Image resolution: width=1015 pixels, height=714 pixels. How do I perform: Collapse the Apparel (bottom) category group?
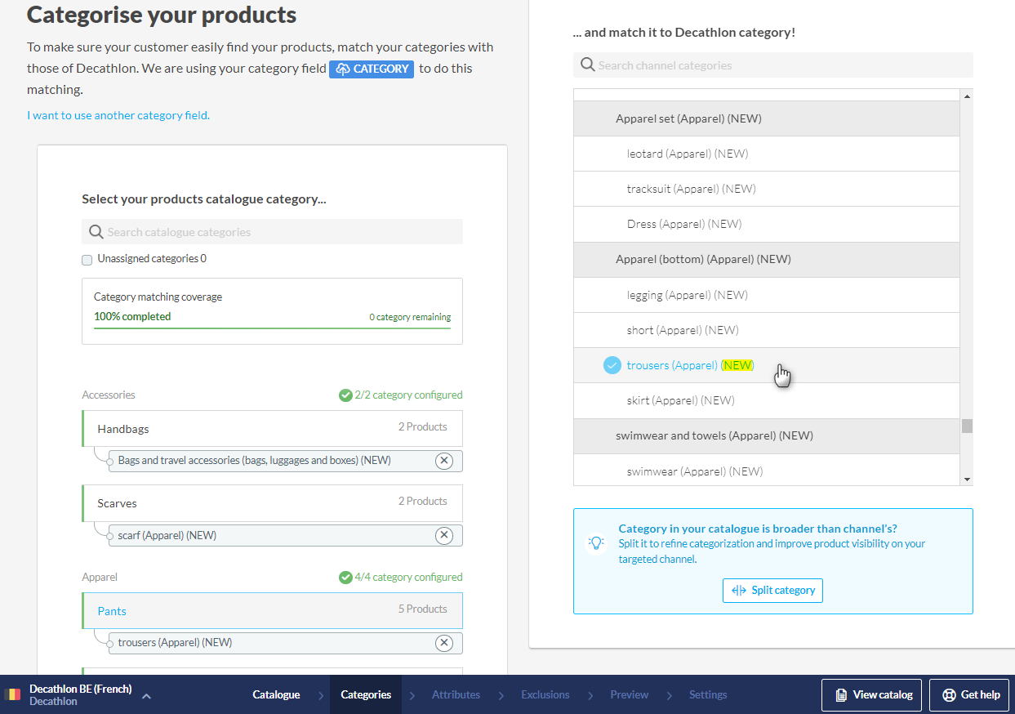coord(702,259)
